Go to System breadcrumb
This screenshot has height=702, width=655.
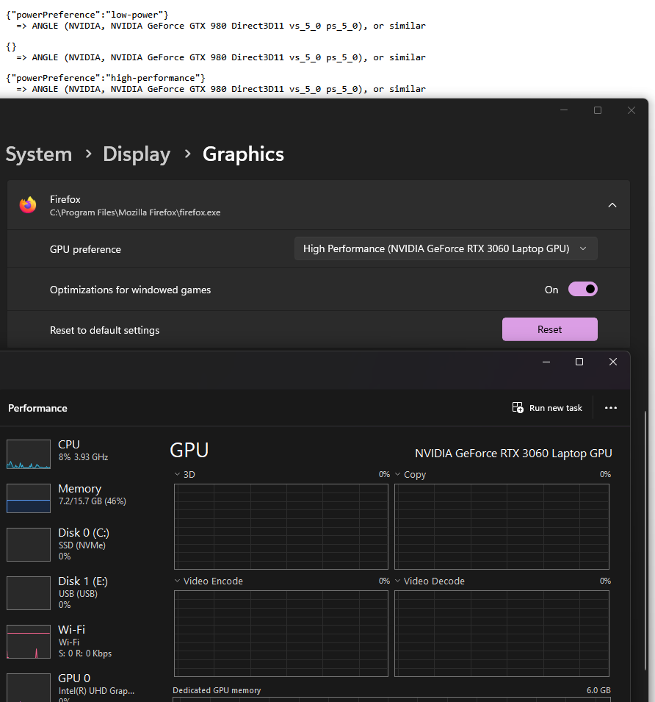[x=39, y=154]
